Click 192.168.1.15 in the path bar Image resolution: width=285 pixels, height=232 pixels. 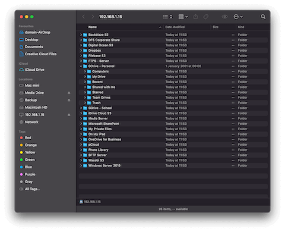(90, 202)
